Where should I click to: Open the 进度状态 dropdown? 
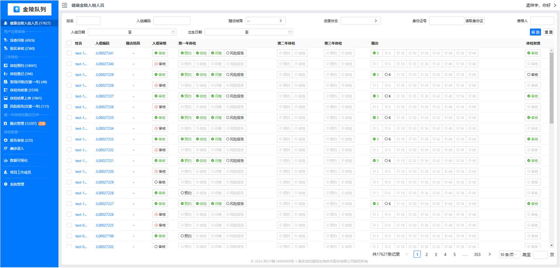[360, 21]
